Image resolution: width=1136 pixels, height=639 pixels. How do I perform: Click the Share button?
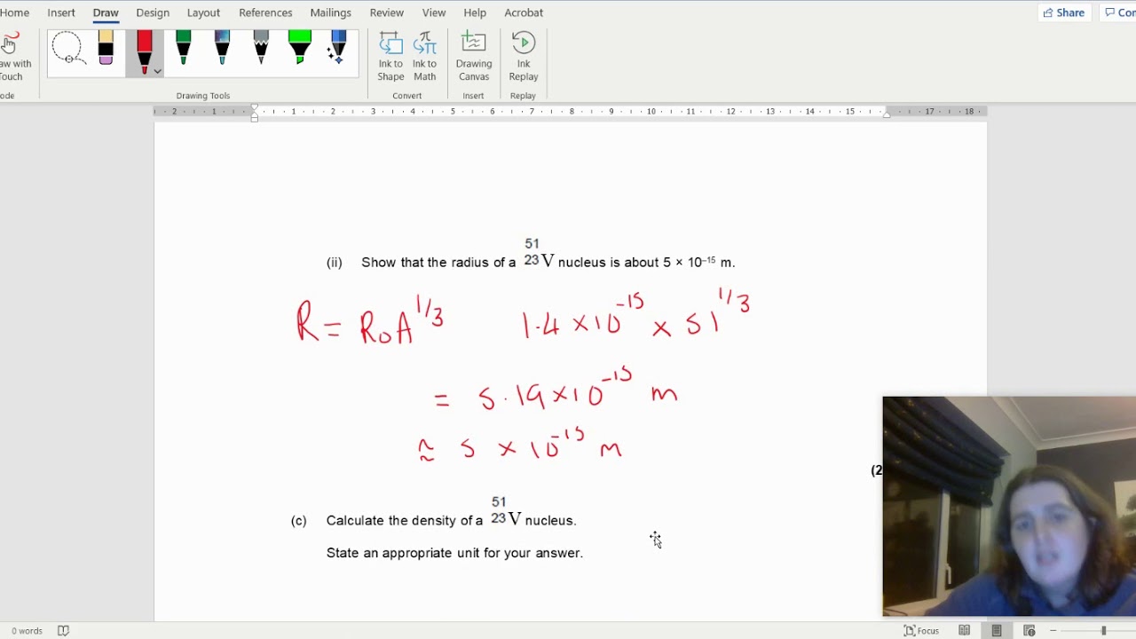tap(1064, 12)
